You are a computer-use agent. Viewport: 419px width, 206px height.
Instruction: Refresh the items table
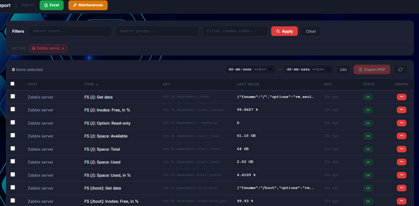(400, 69)
